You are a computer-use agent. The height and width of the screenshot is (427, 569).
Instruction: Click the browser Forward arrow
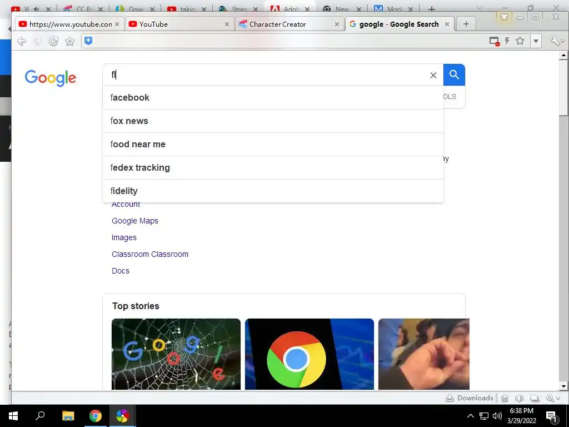pos(37,41)
